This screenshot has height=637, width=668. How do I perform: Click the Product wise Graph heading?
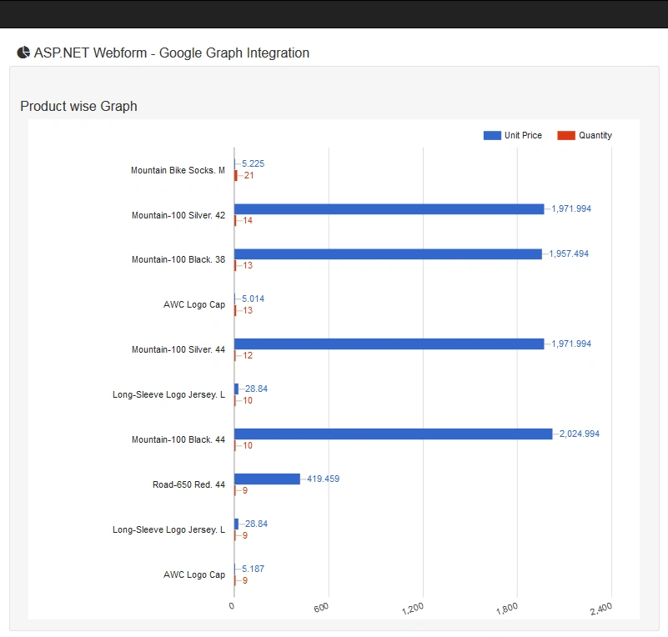tap(79, 106)
